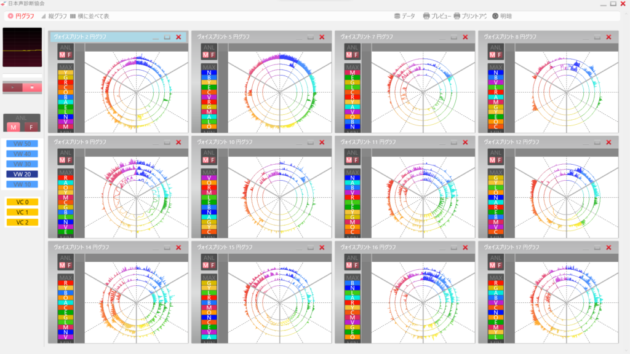Switch to 縦グラフ vertical graph view
Image resolution: width=630 pixels, height=354 pixels.
click(54, 16)
